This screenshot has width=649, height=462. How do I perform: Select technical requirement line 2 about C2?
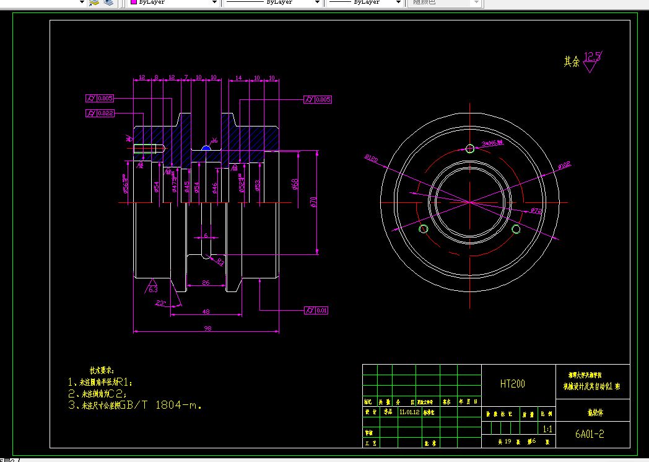coord(97,394)
